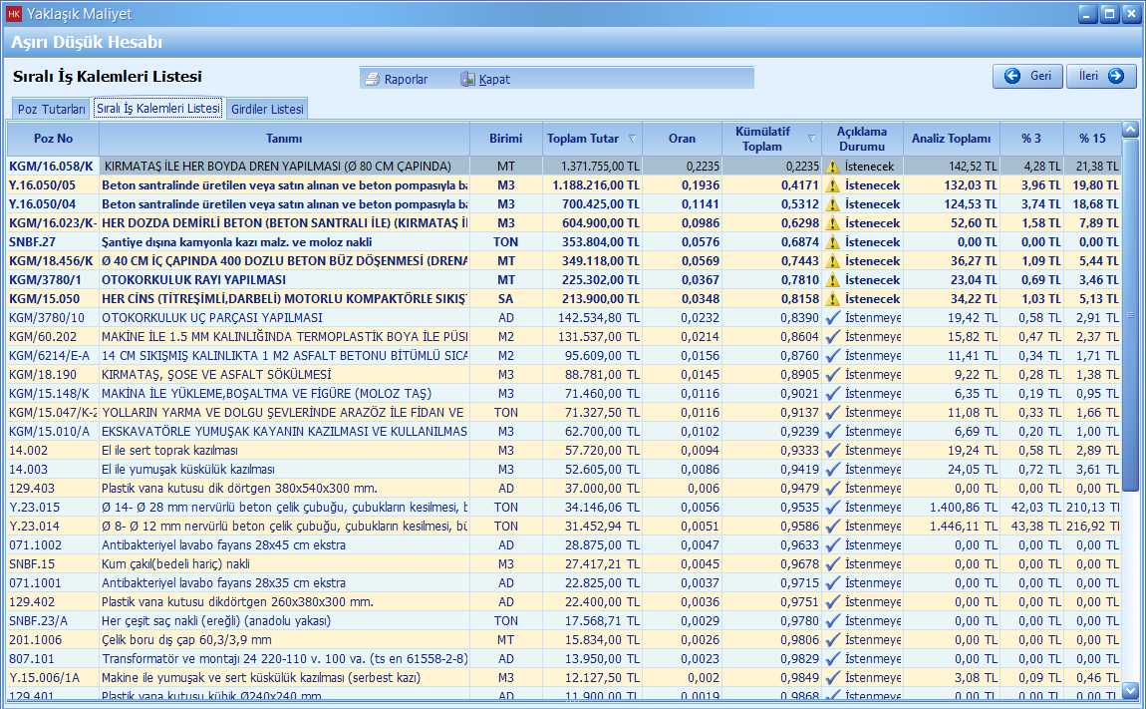
Task: Open Kümülatif Toplam column filter arrow
Action: pyautogui.click(x=811, y=139)
